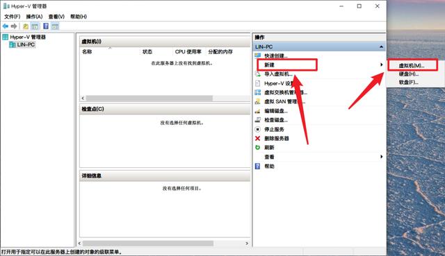Click the Hyper-V Manager title bar icon

click(6, 6)
